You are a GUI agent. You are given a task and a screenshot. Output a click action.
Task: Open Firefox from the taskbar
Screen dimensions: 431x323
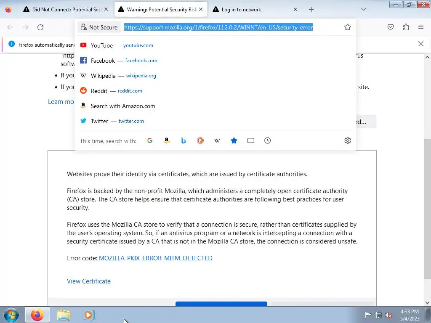click(x=37, y=315)
